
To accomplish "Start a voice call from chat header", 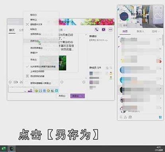I will (x=97, y=29).
